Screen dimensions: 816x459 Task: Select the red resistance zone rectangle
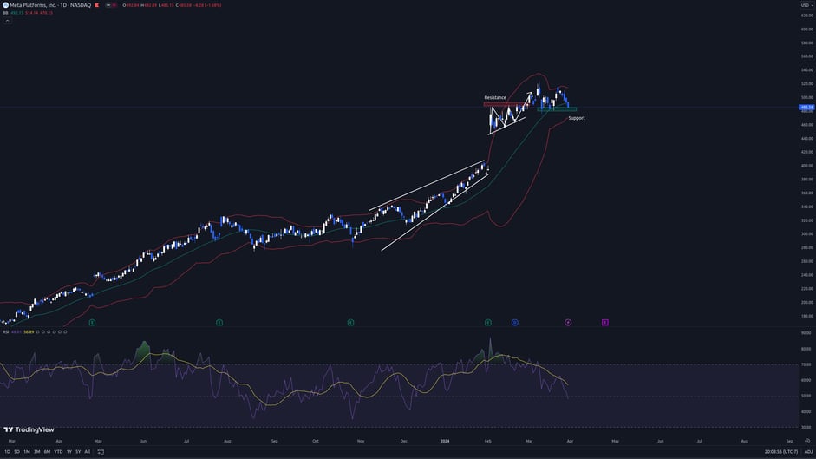tap(505, 104)
